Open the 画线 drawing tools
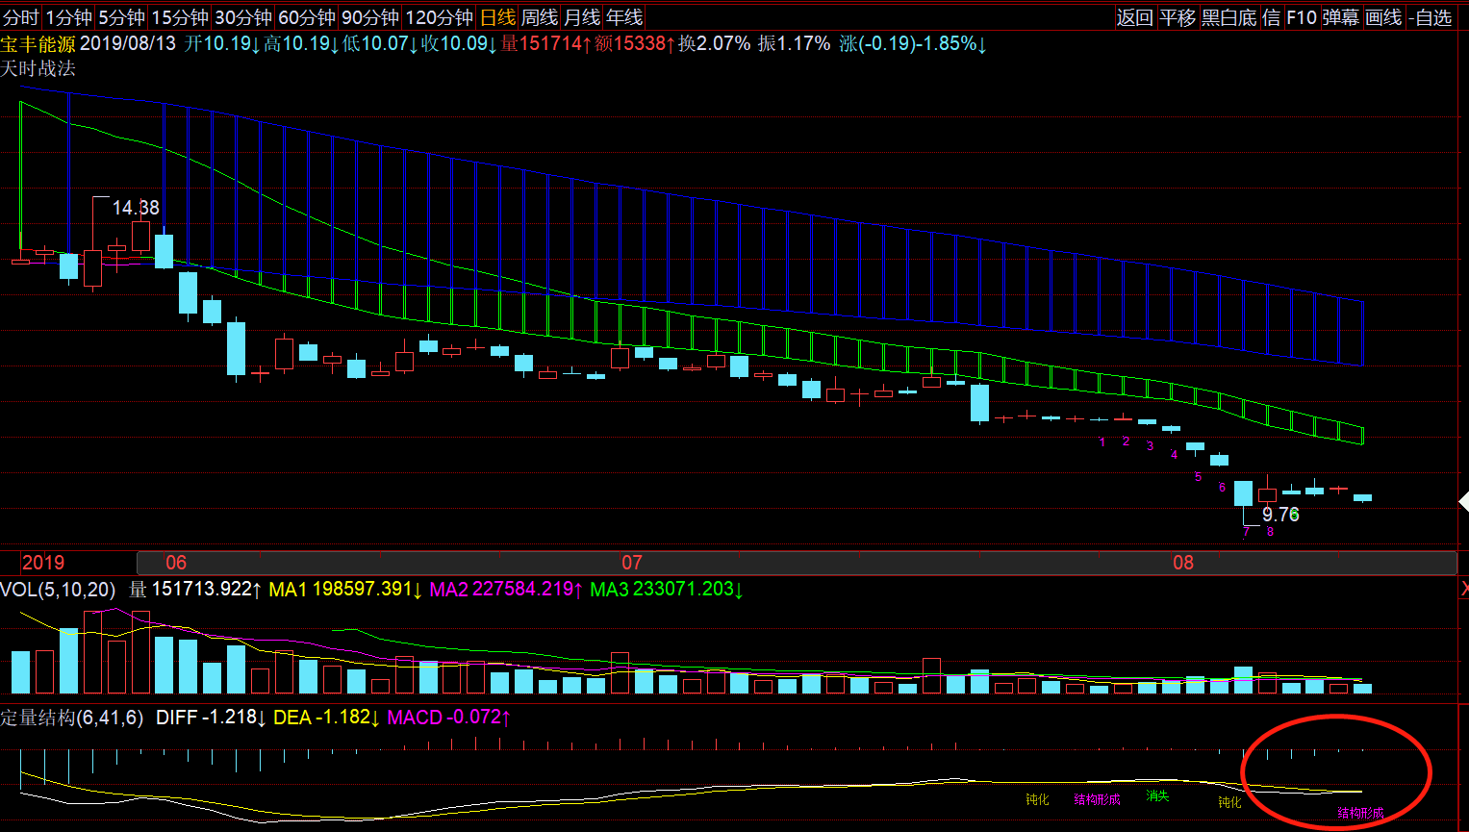The height and width of the screenshot is (832, 1469). [1383, 17]
